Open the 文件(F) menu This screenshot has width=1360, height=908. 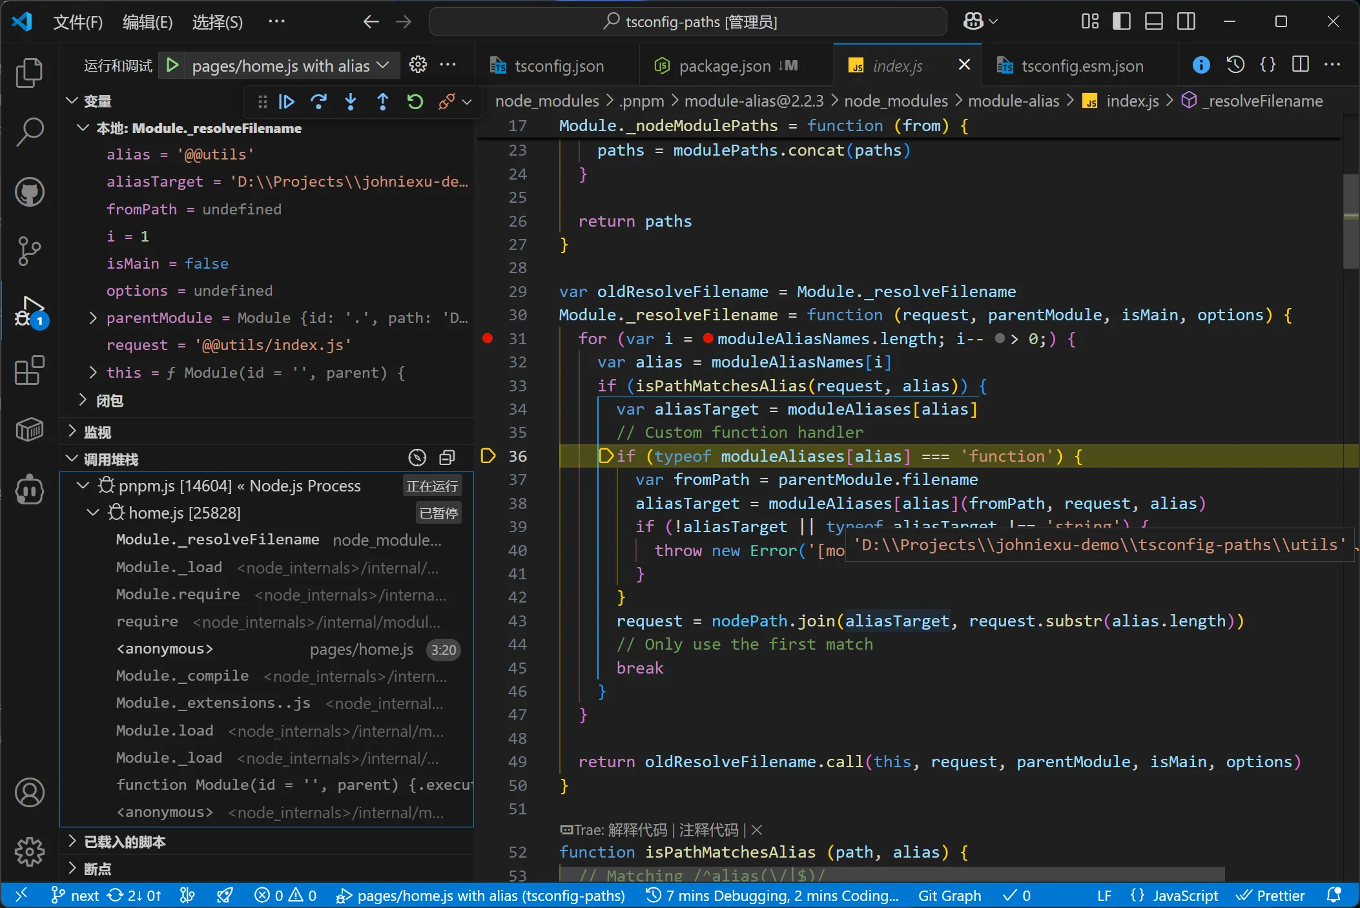pos(77,22)
